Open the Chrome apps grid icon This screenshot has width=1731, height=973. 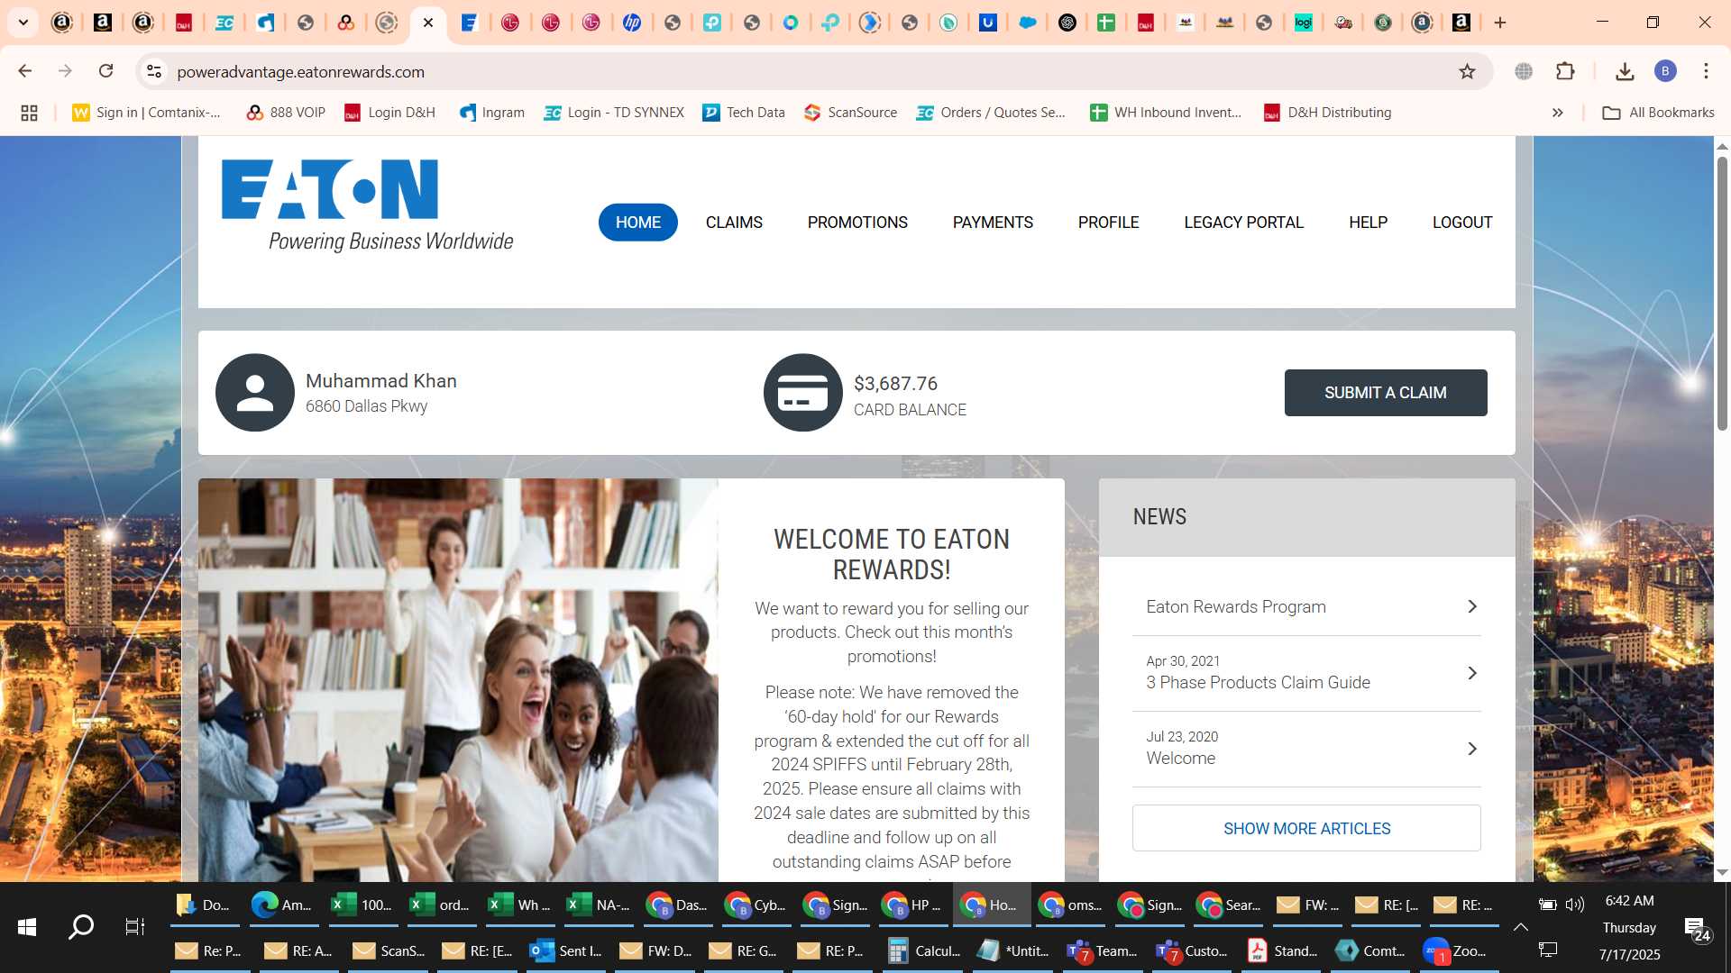[x=29, y=113]
